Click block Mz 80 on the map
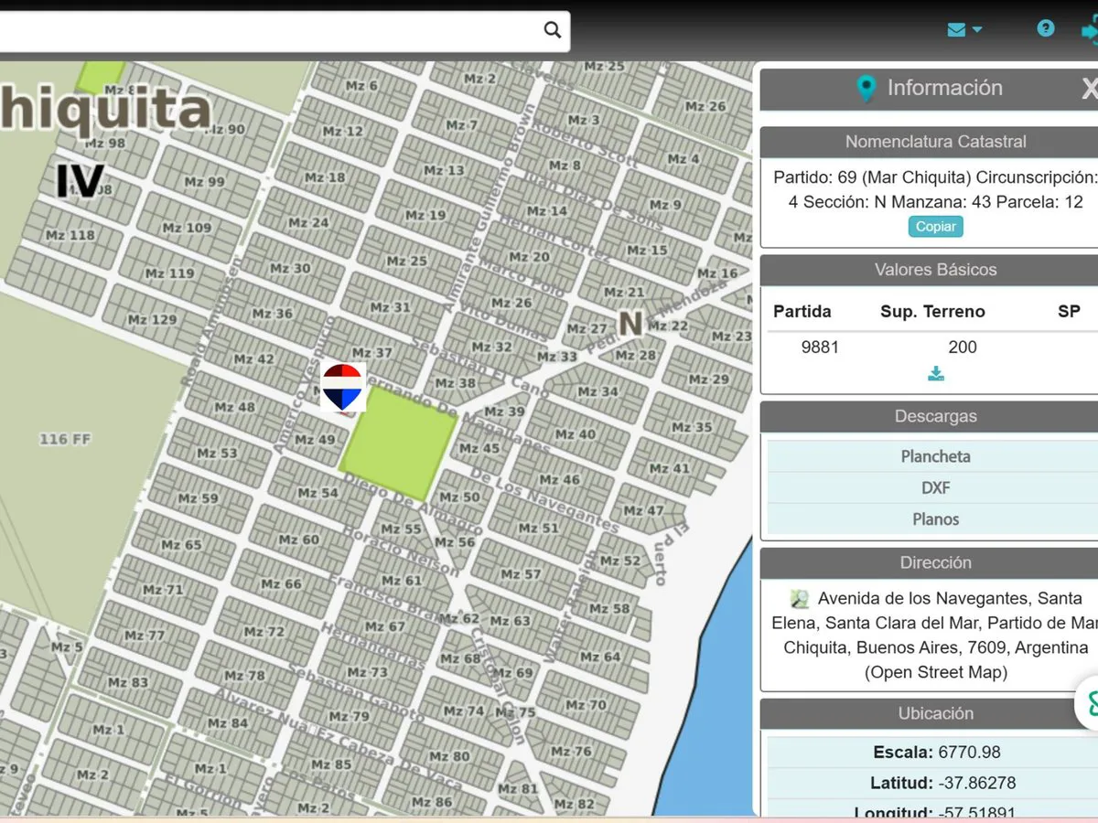Screen dimensions: 1098x823 pos(449,756)
